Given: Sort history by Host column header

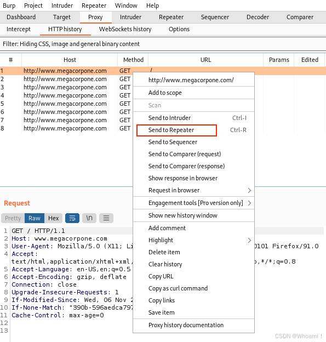Looking at the screenshot, I should [x=70, y=60].
